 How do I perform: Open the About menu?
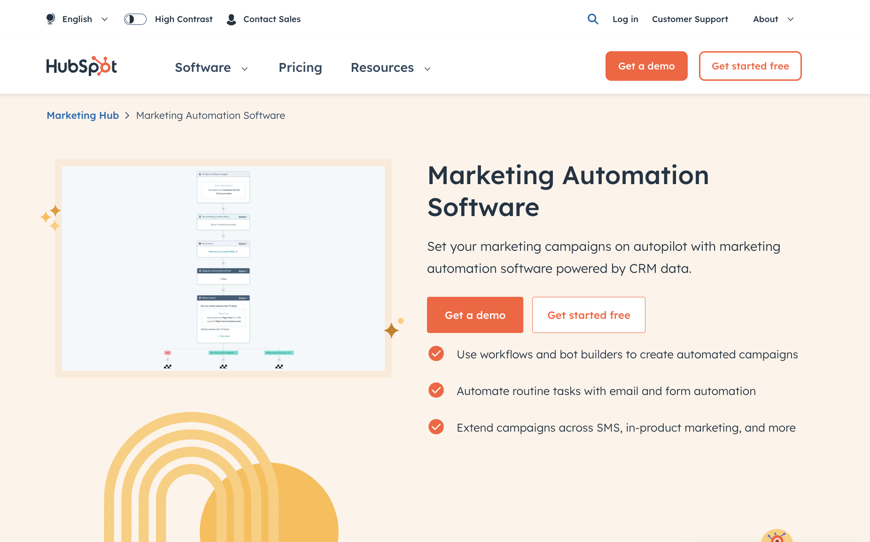(766, 19)
